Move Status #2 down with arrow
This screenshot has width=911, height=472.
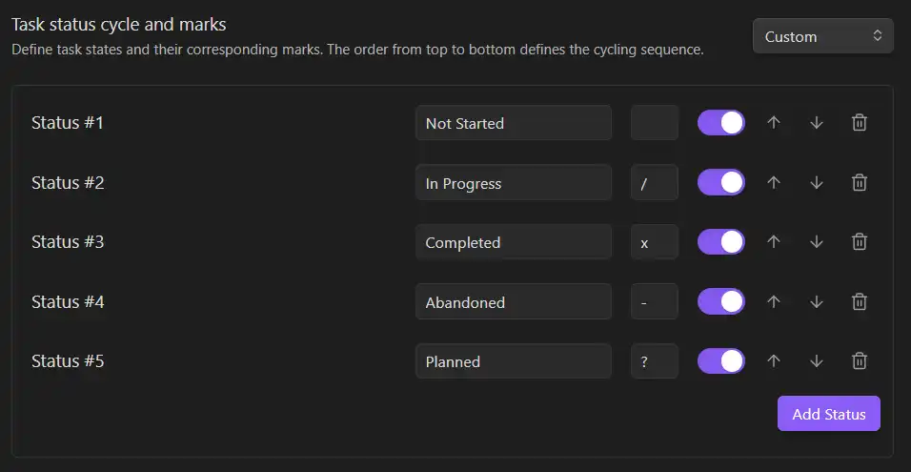[x=817, y=182]
